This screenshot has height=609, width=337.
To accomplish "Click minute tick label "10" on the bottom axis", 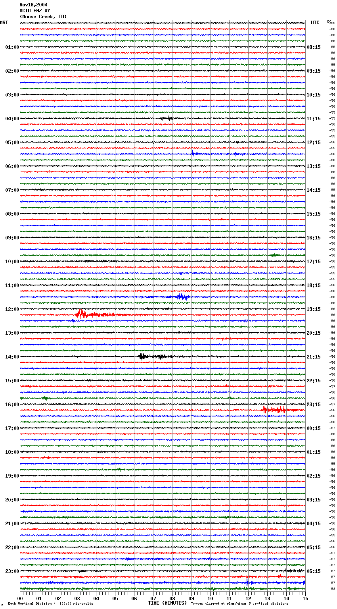I will click(x=210, y=598).
